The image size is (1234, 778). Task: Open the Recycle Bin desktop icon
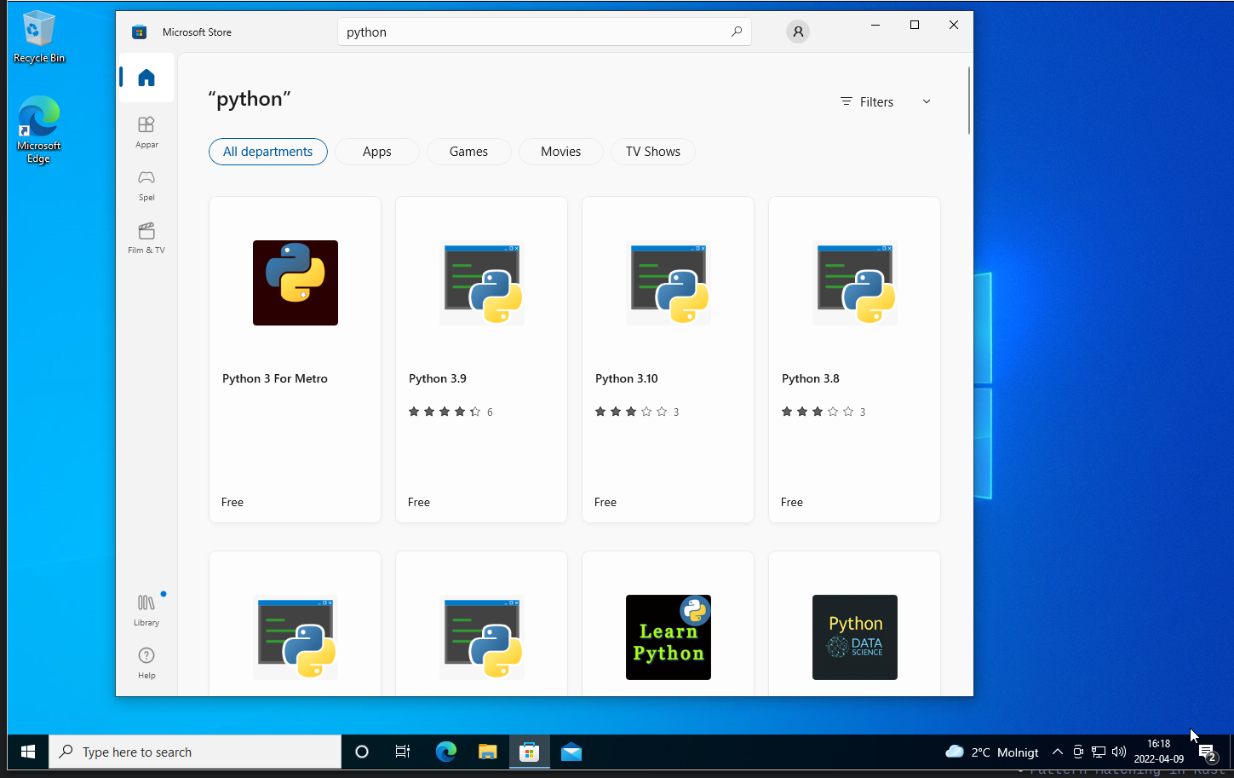coord(38,37)
